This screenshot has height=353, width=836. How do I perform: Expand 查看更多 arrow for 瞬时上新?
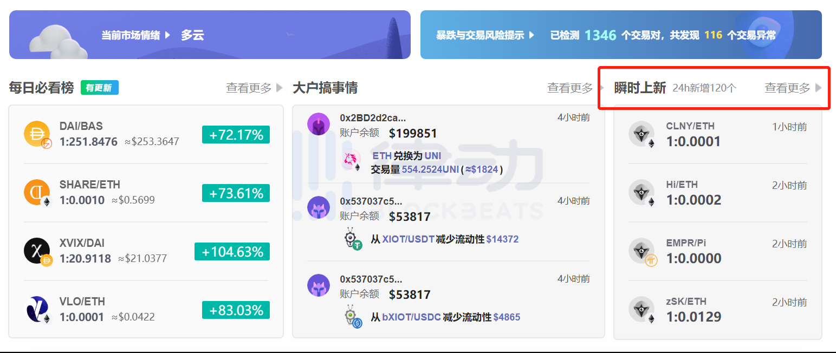tap(818, 88)
